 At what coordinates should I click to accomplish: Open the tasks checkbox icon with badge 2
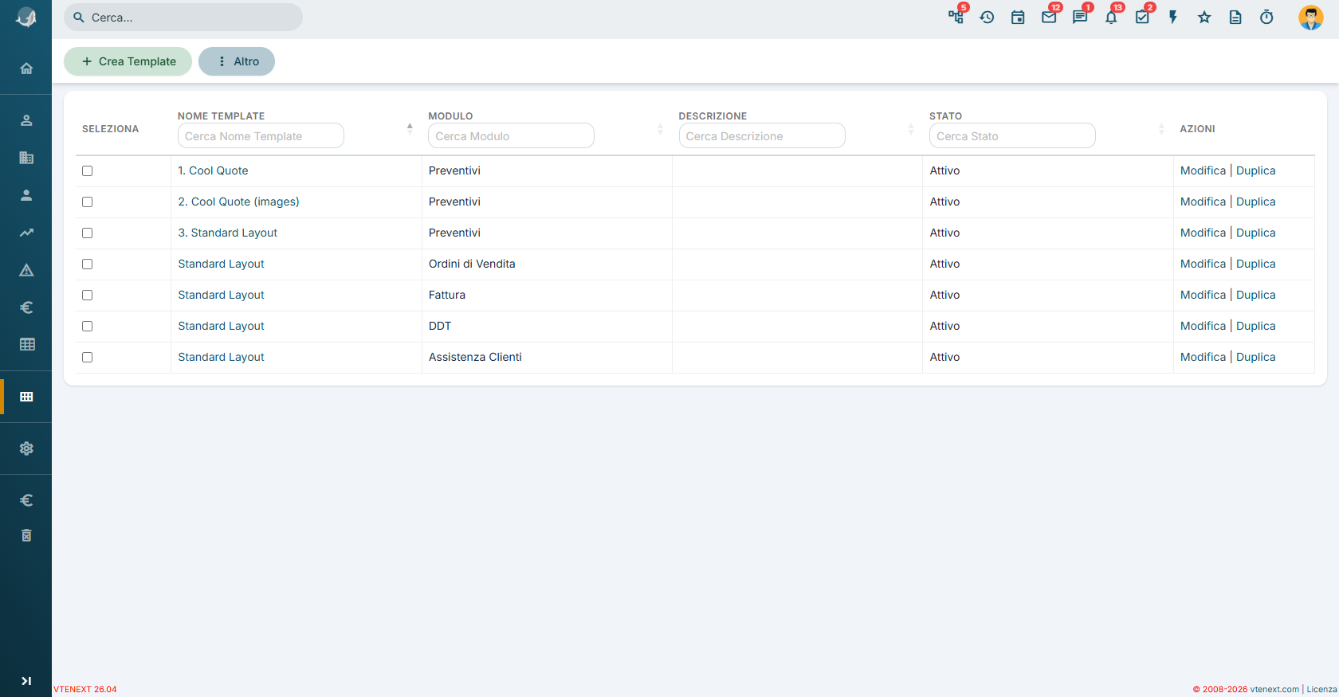(x=1142, y=17)
